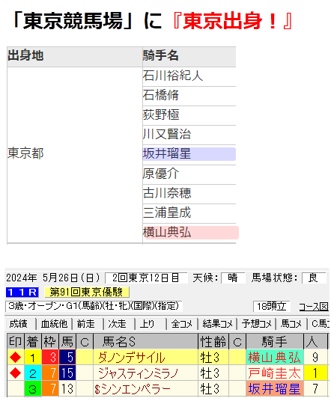The height and width of the screenshot is (401, 331).
Task: Click the 11R race number badge
Action: [22, 292]
